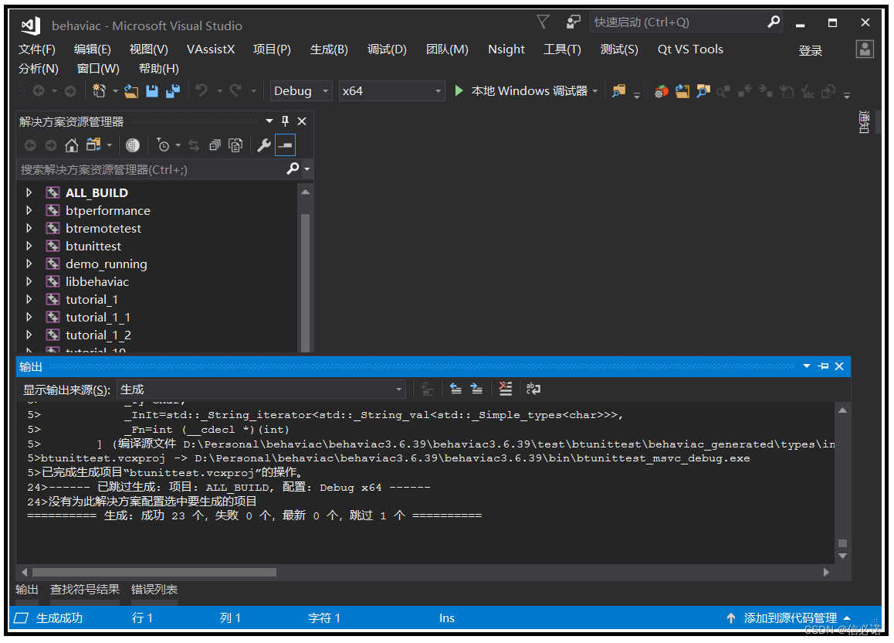Image resolution: width=894 pixels, height=643 pixels.
Task: Select the demo_running project
Action: coord(106,264)
